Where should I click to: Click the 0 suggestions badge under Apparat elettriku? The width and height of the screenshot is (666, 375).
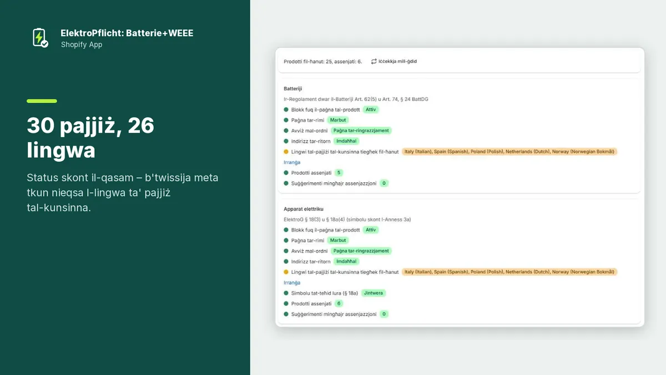(384, 314)
